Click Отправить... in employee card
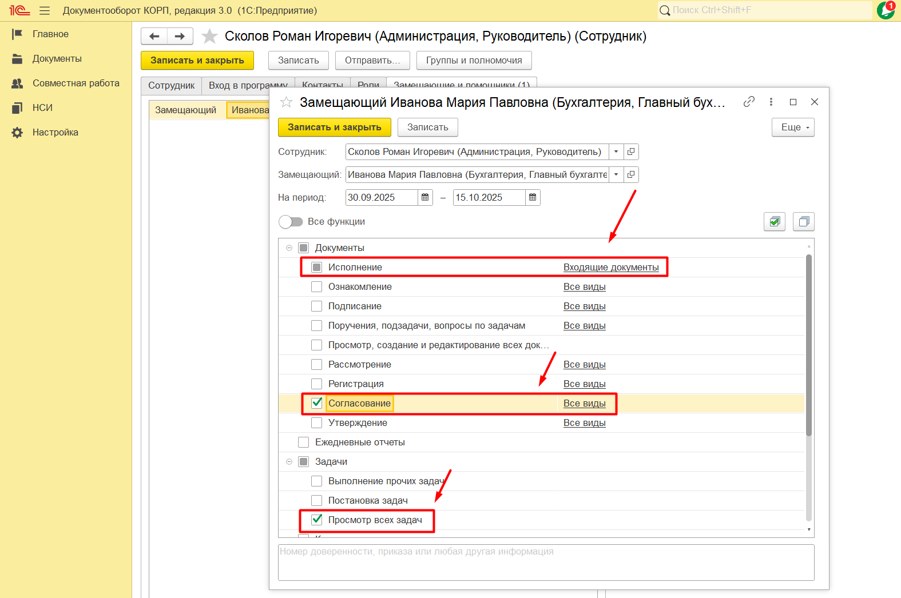 click(372, 60)
